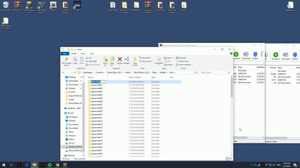300x168 pixels.
Task: Select Network in the navigation pane
Action: pos(69,155)
